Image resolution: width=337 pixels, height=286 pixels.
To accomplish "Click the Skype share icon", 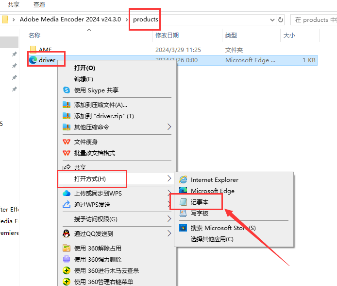I will pyautogui.click(x=67, y=90).
